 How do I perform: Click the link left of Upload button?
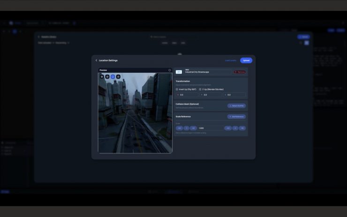tap(230, 60)
